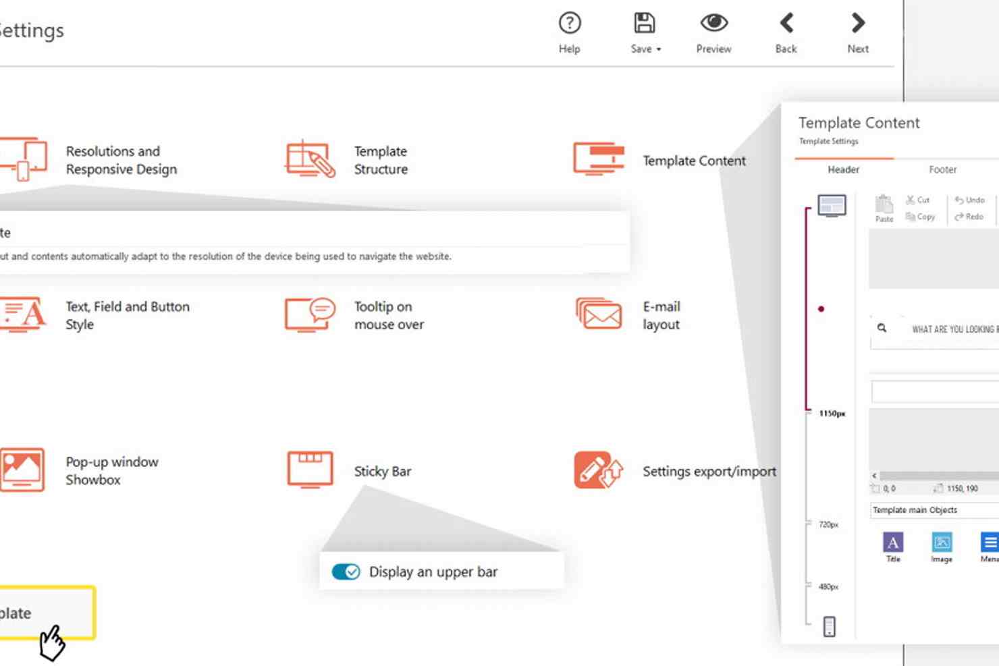Image resolution: width=999 pixels, height=666 pixels.
Task: Open the Help icon in top toolbar
Action: (x=570, y=24)
